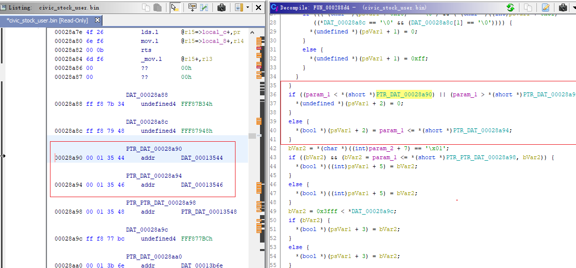Click bytes 00 01 35 44 in Listing
576x268 pixels.
(105, 158)
